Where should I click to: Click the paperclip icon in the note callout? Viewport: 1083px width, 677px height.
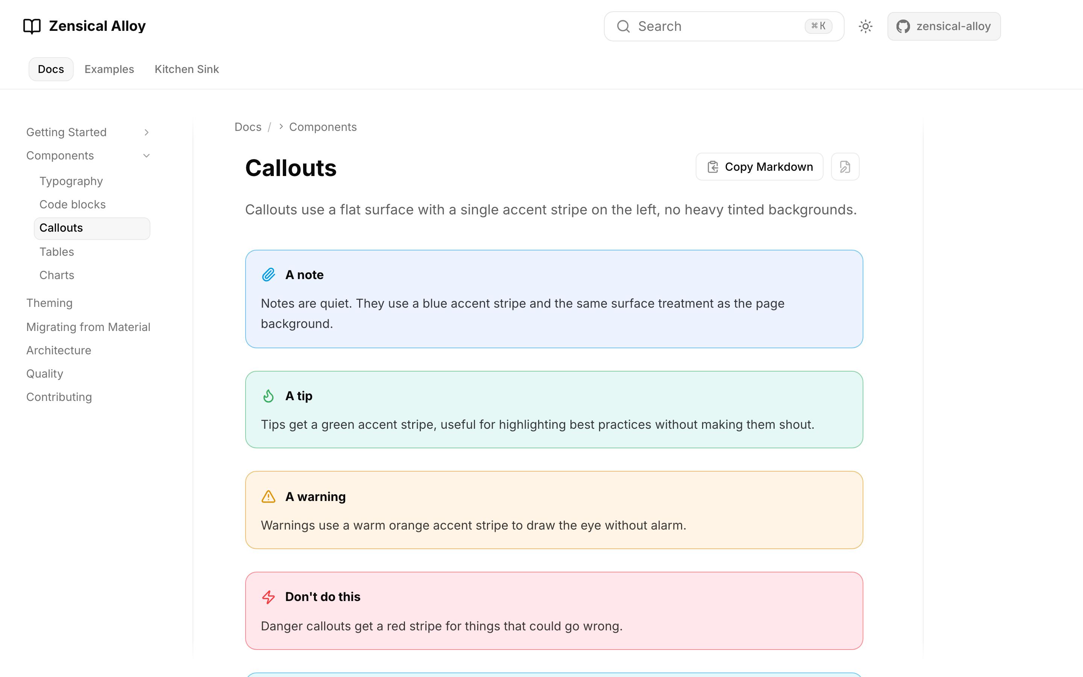268,275
